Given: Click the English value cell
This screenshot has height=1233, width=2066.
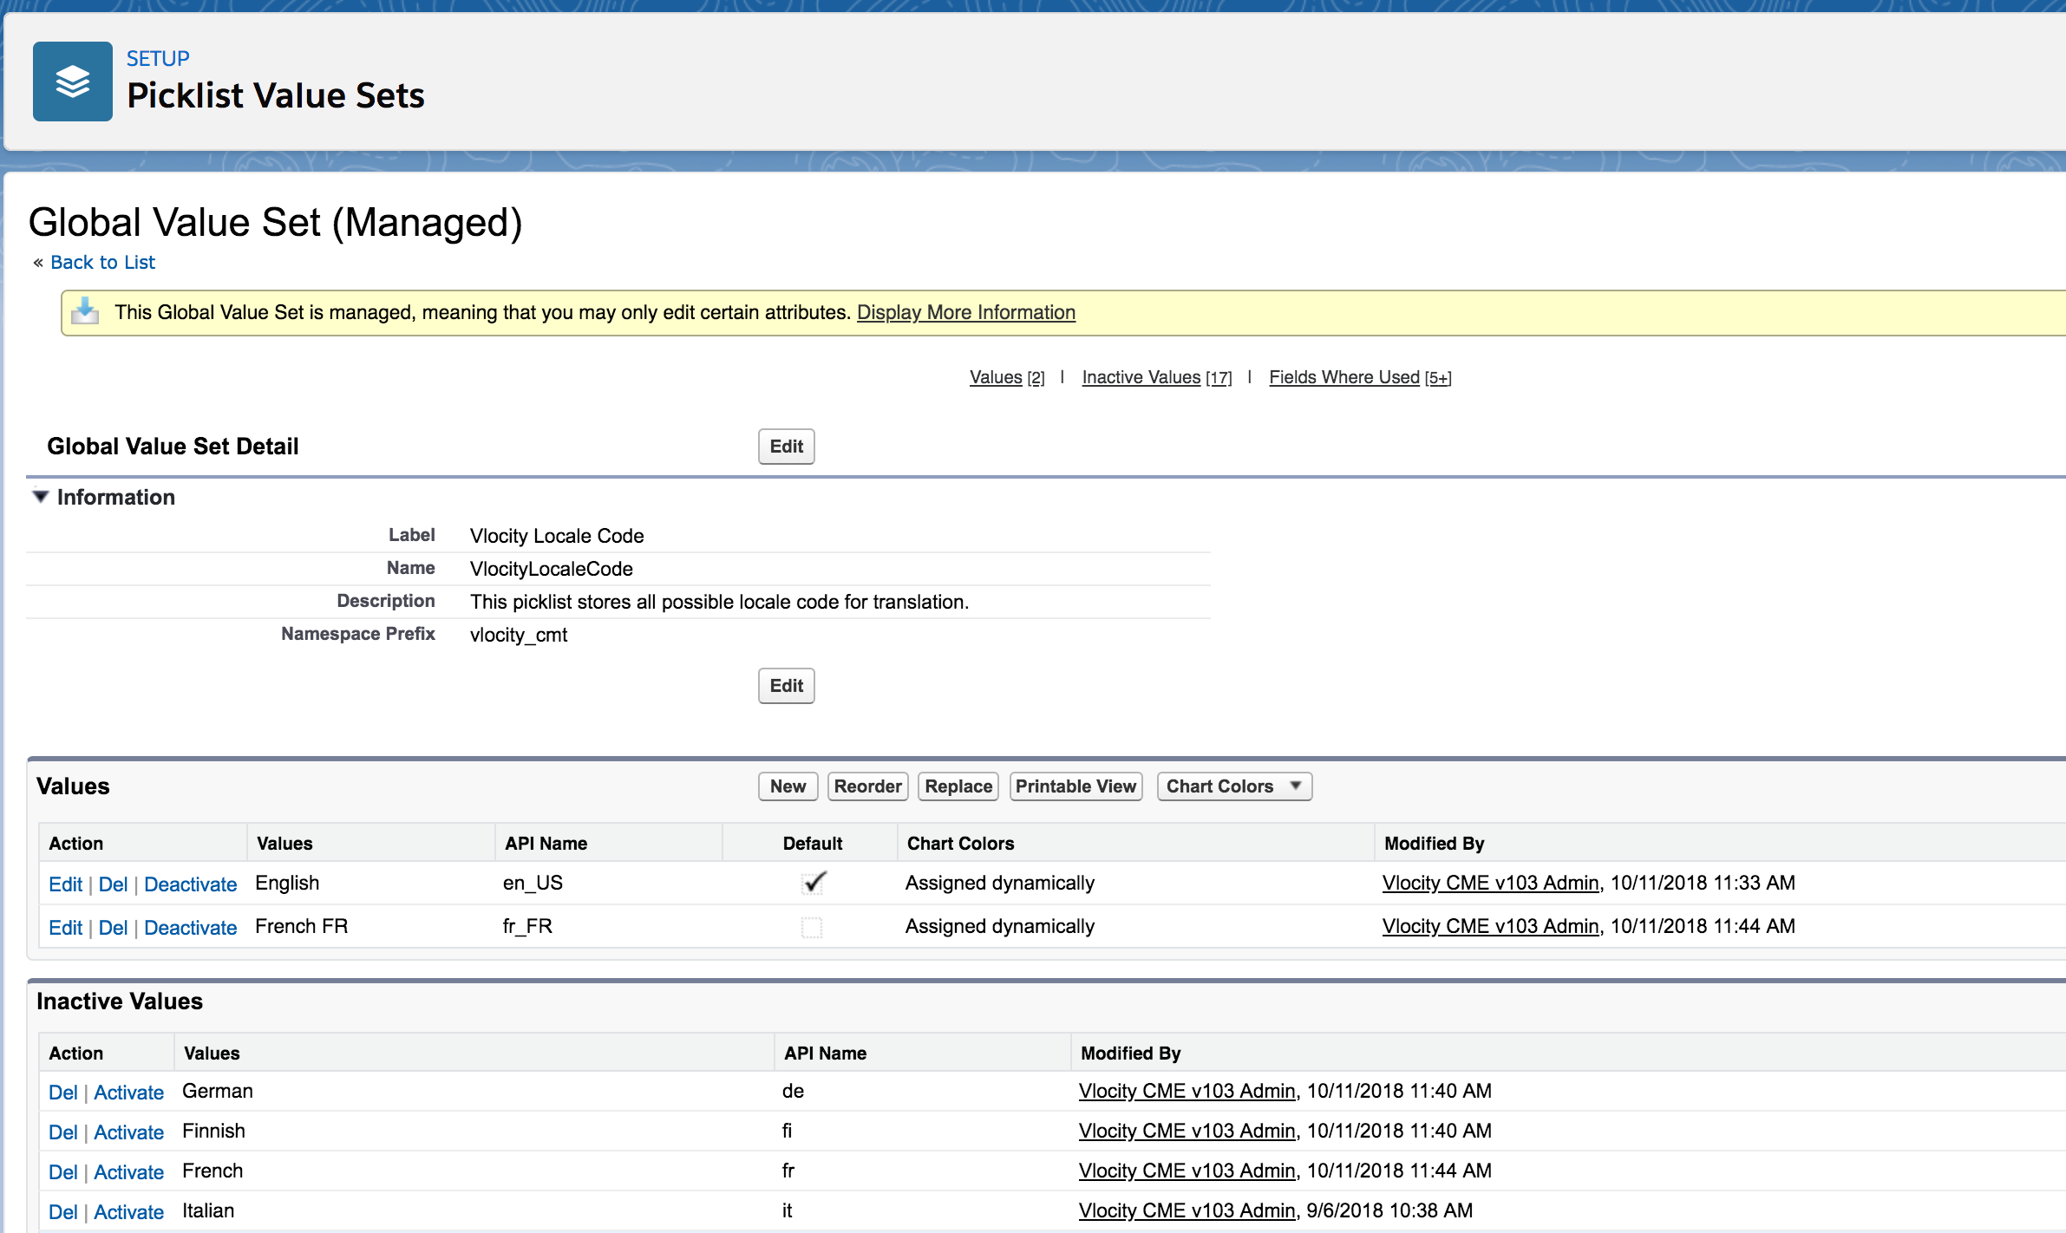Looking at the screenshot, I should (x=287, y=883).
